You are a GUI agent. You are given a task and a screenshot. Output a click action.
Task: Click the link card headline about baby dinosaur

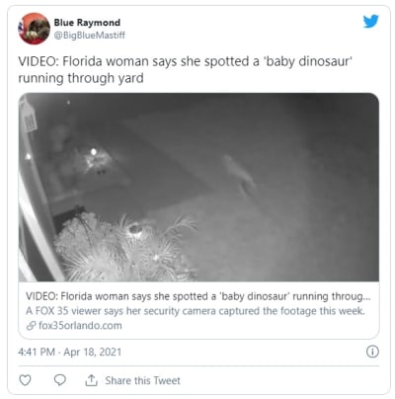pos(198,296)
